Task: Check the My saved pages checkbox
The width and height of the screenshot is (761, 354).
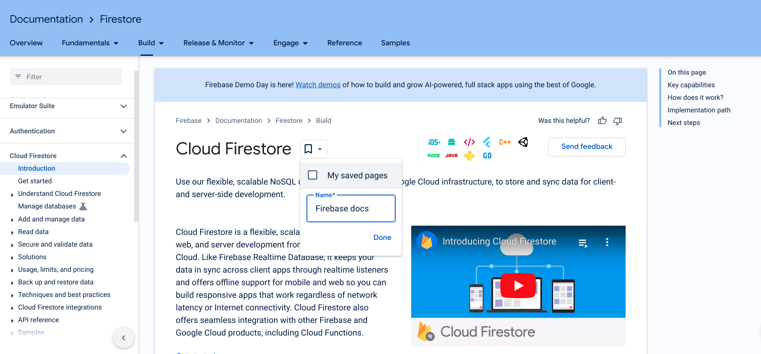Action: (x=313, y=175)
